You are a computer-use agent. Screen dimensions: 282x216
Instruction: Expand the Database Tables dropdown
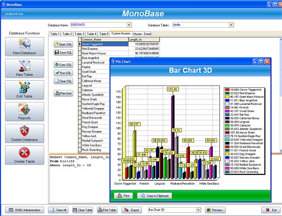tap(231, 25)
